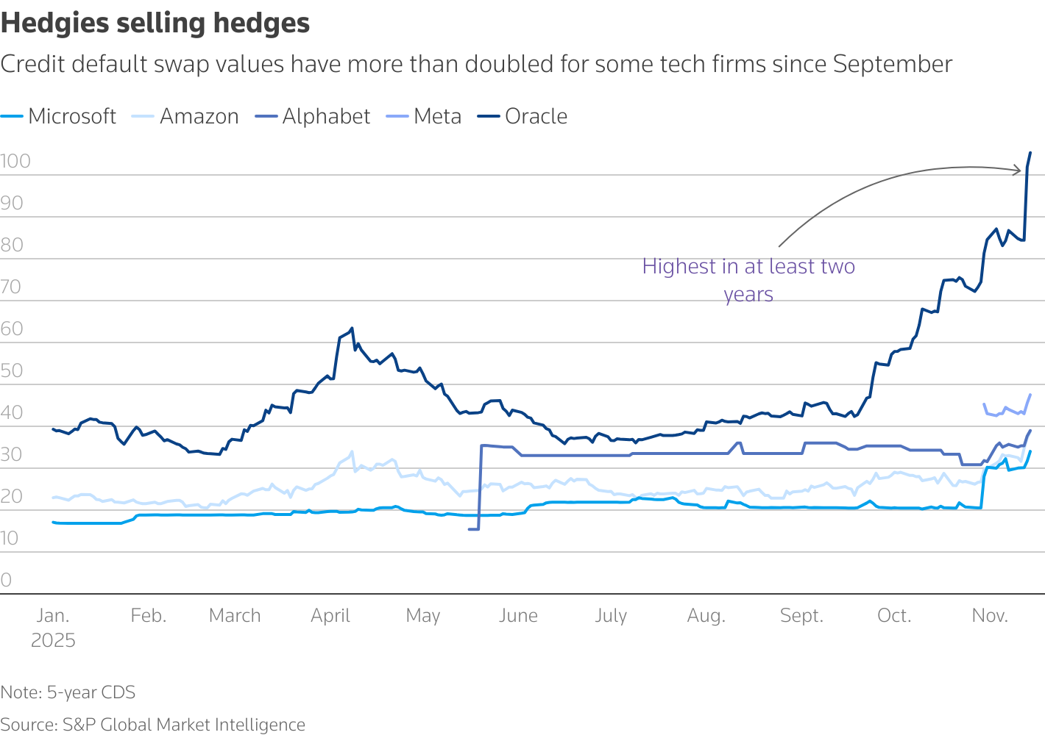Click the annotation arrowhead near Oracle's peak

(x=1019, y=171)
